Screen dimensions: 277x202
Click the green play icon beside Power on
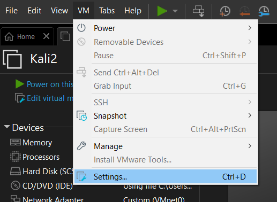[x=20, y=84]
